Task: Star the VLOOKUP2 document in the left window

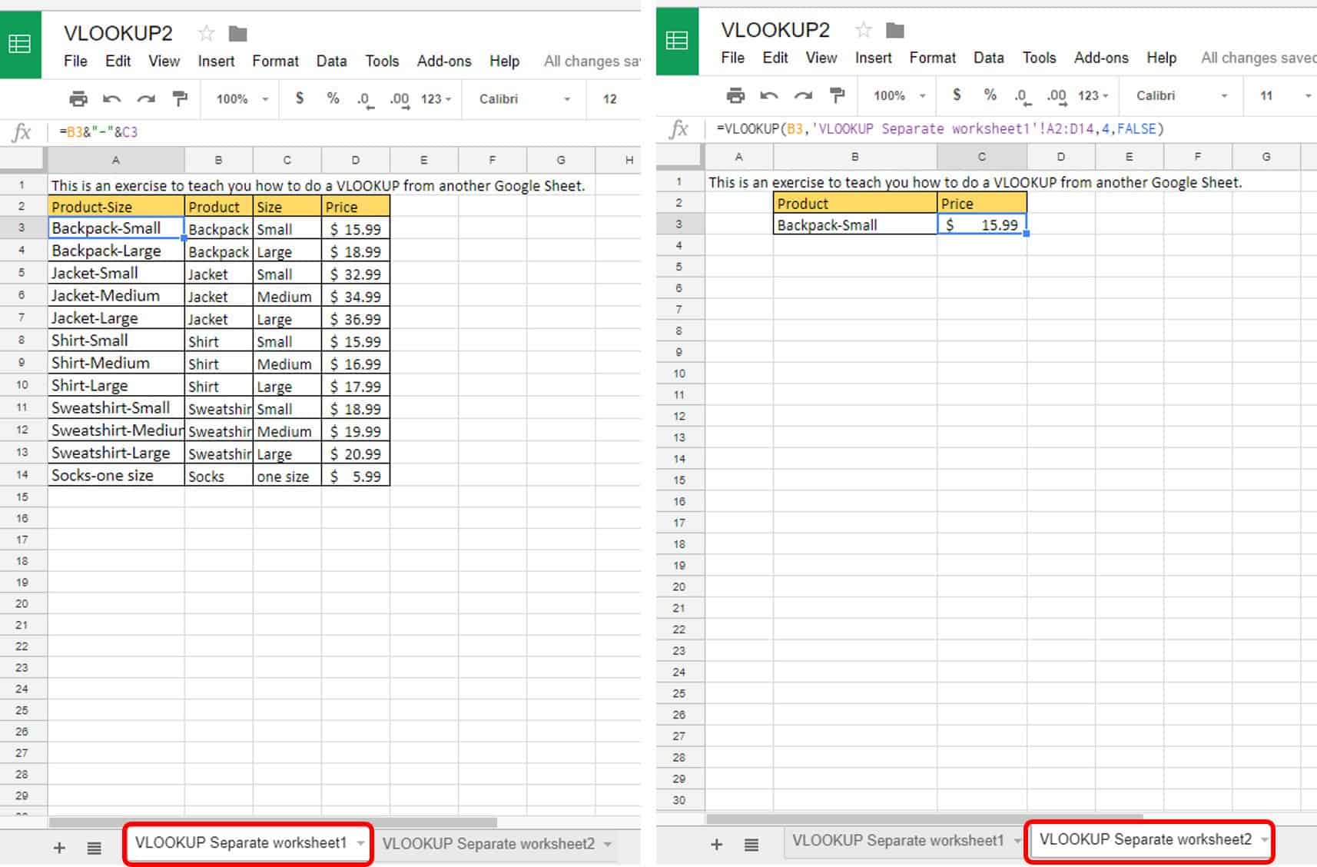Action: pos(206,33)
